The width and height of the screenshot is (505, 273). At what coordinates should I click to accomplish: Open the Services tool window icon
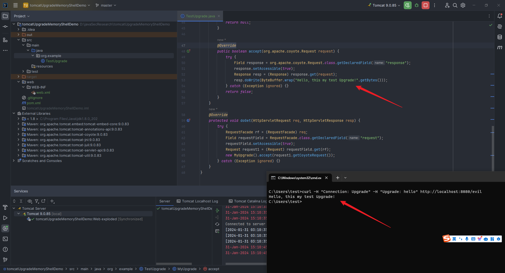[x=5, y=228]
